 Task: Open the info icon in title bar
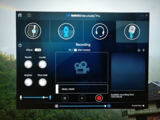(x=29, y=15)
